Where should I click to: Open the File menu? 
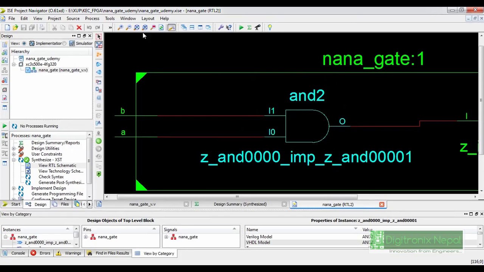tap(12, 19)
